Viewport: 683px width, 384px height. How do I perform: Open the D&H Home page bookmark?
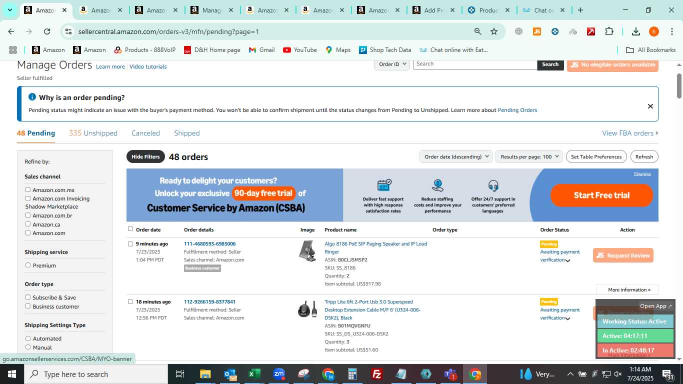click(212, 50)
